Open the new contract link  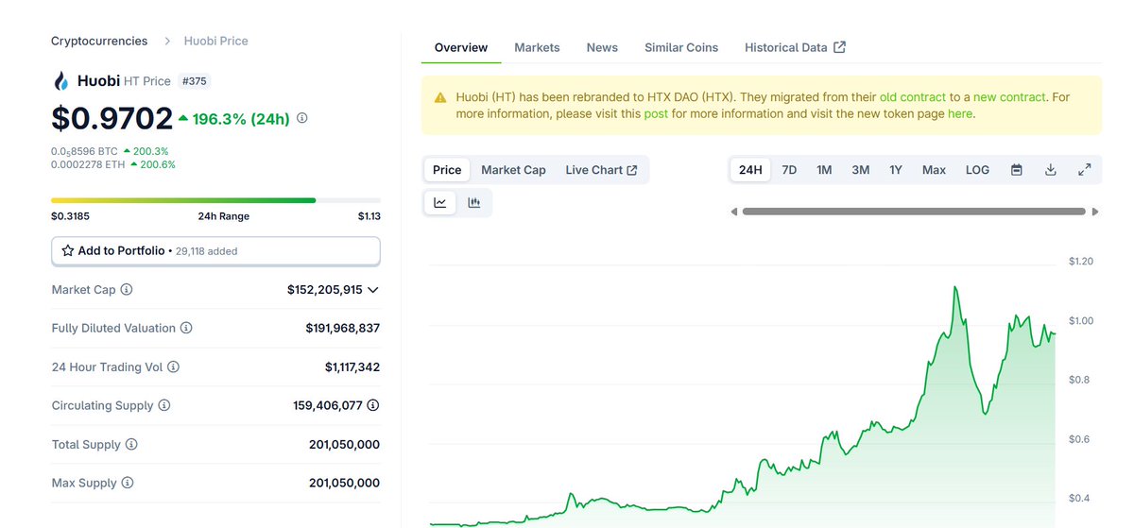coord(1009,97)
